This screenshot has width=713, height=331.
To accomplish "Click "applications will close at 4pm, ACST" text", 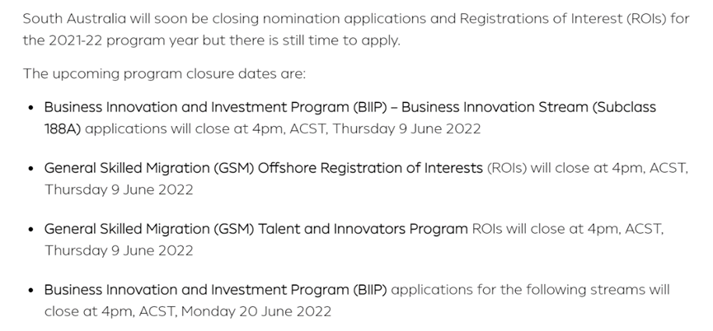I will [206, 129].
